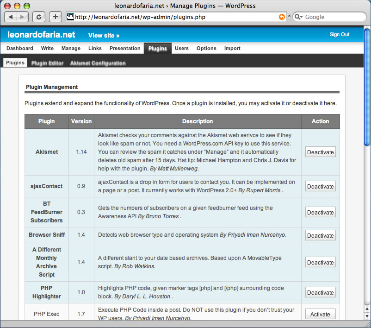Open the Matt Mullenweg author link
Image resolution: width=371 pixels, height=328 pixels.
[178, 169]
